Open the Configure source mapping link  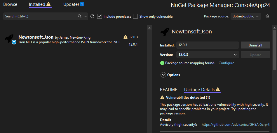point(226,63)
